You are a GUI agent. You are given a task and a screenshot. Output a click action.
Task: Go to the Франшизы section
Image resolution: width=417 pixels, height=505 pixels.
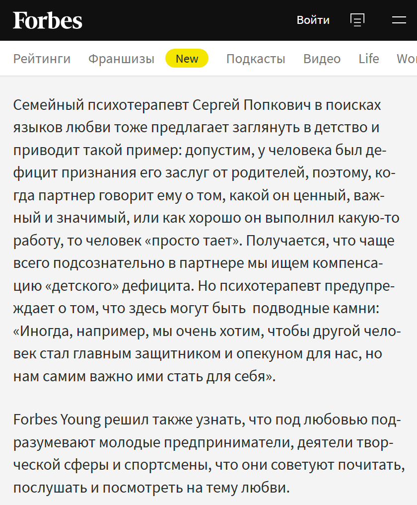(x=121, y=59)
